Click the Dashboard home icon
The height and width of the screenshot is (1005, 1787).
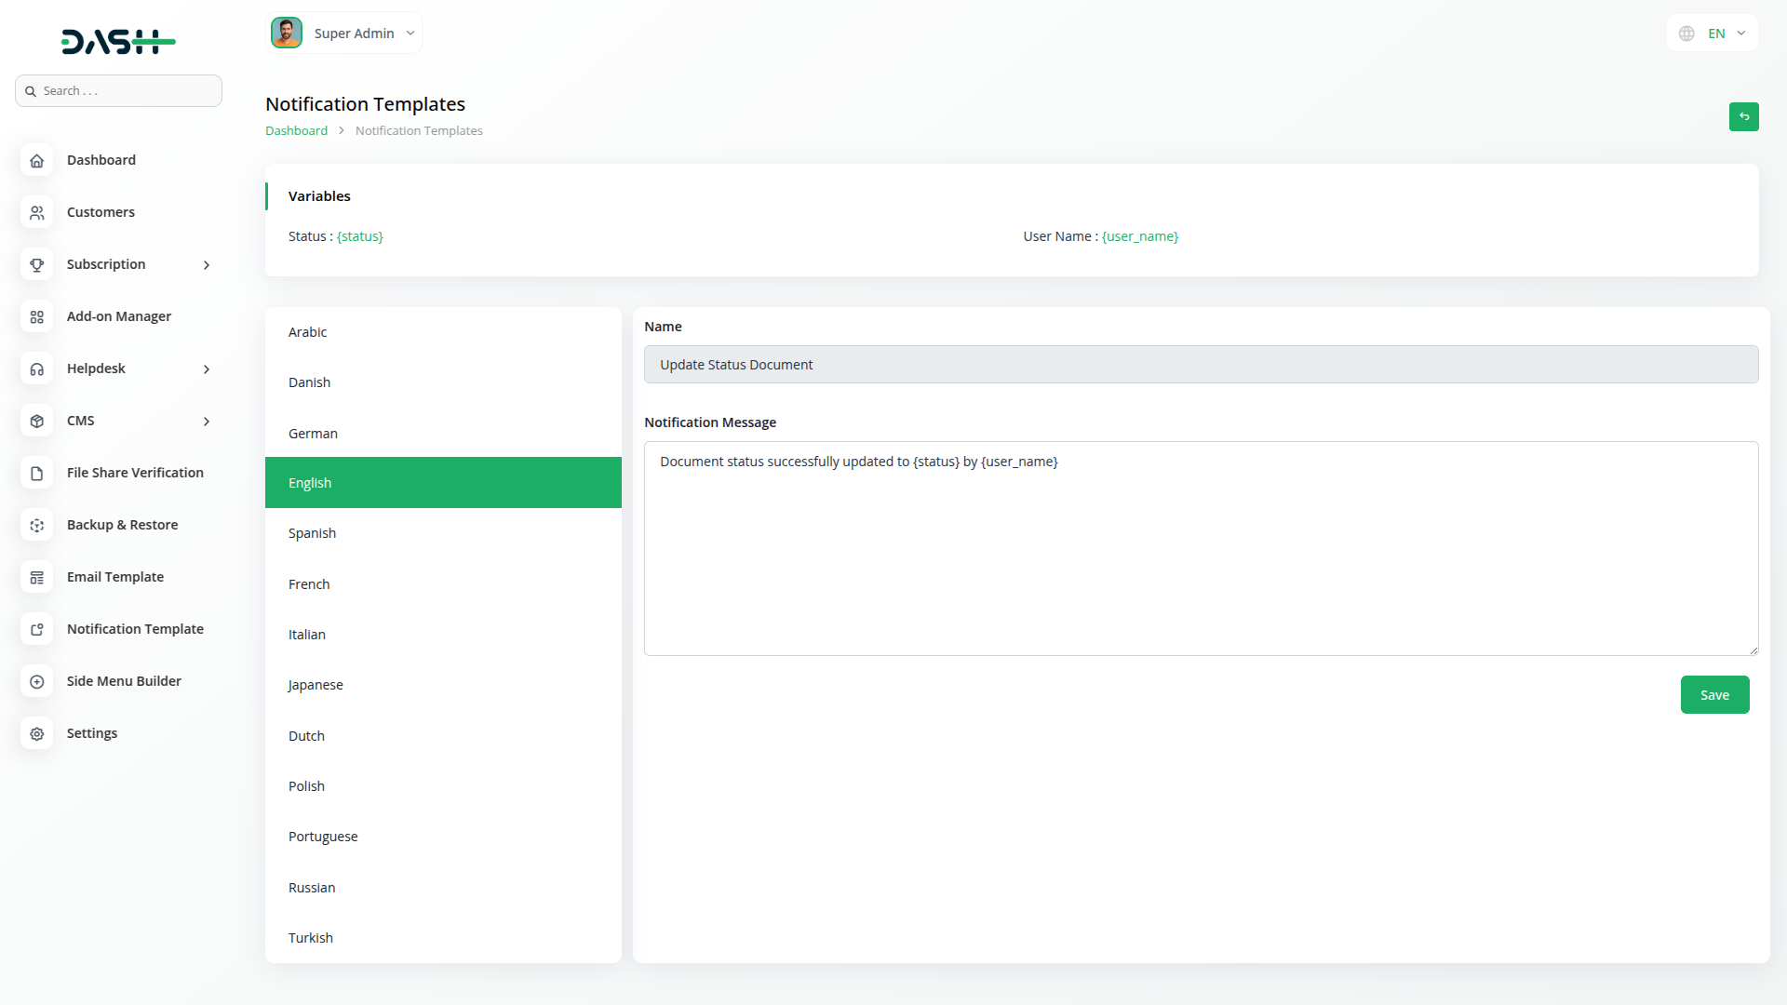tap(36, 160)
